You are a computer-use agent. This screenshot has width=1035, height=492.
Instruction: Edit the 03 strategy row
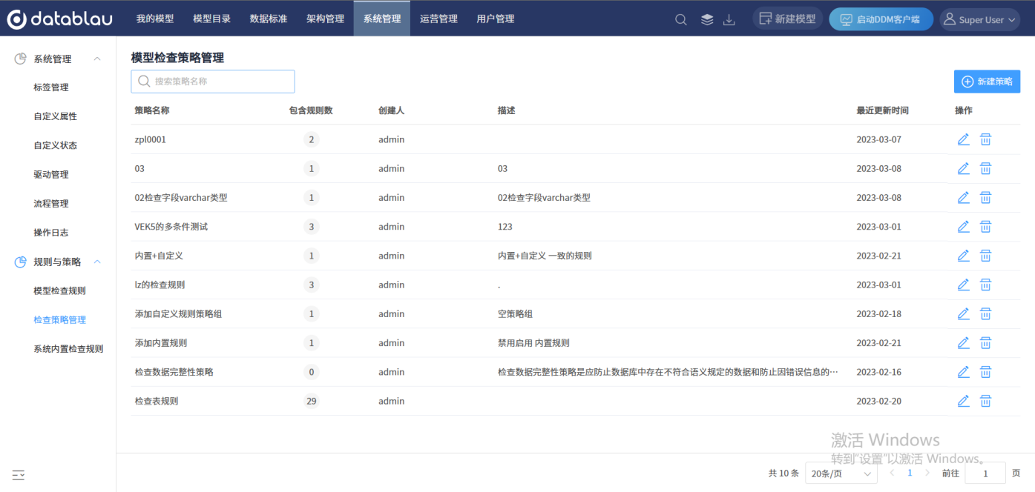tap(963, 168)
